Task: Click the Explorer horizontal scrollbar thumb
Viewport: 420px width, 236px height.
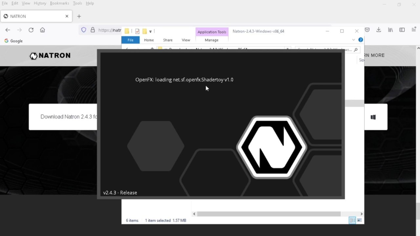Action: coord(269,214)
